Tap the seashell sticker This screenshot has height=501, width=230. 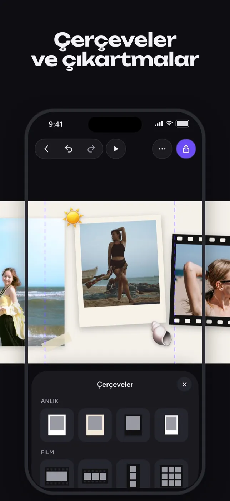pos(161,333)
